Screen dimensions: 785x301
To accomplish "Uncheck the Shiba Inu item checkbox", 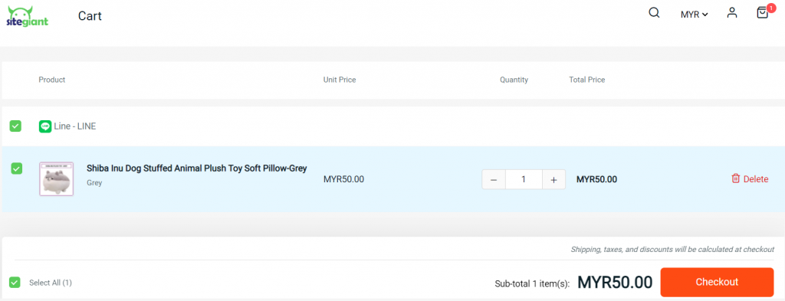I will tap(17, 169).
